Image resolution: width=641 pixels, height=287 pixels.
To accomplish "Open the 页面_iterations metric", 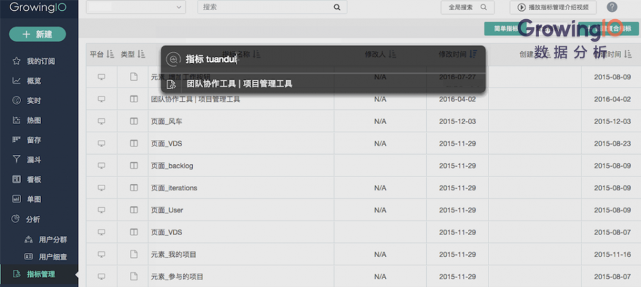I will pyautogui.click(x=174, y=187).
